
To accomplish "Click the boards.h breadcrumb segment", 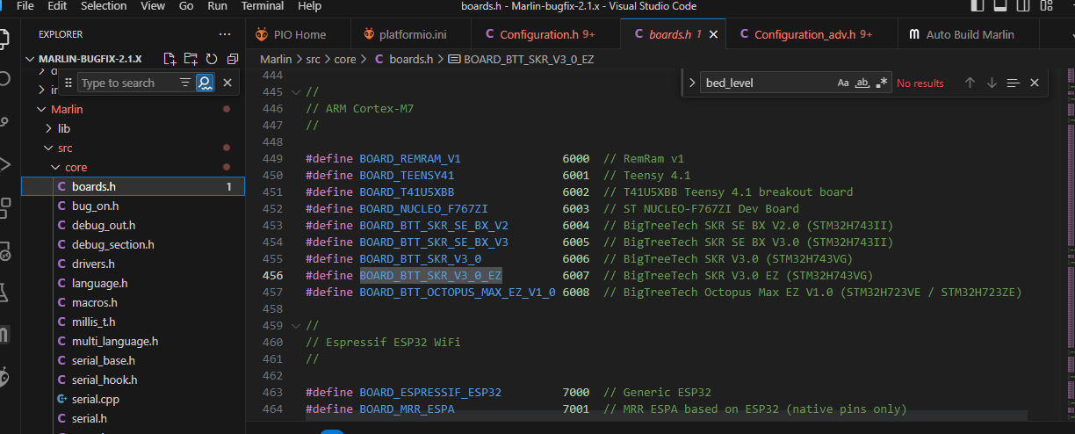I will 403,59.
